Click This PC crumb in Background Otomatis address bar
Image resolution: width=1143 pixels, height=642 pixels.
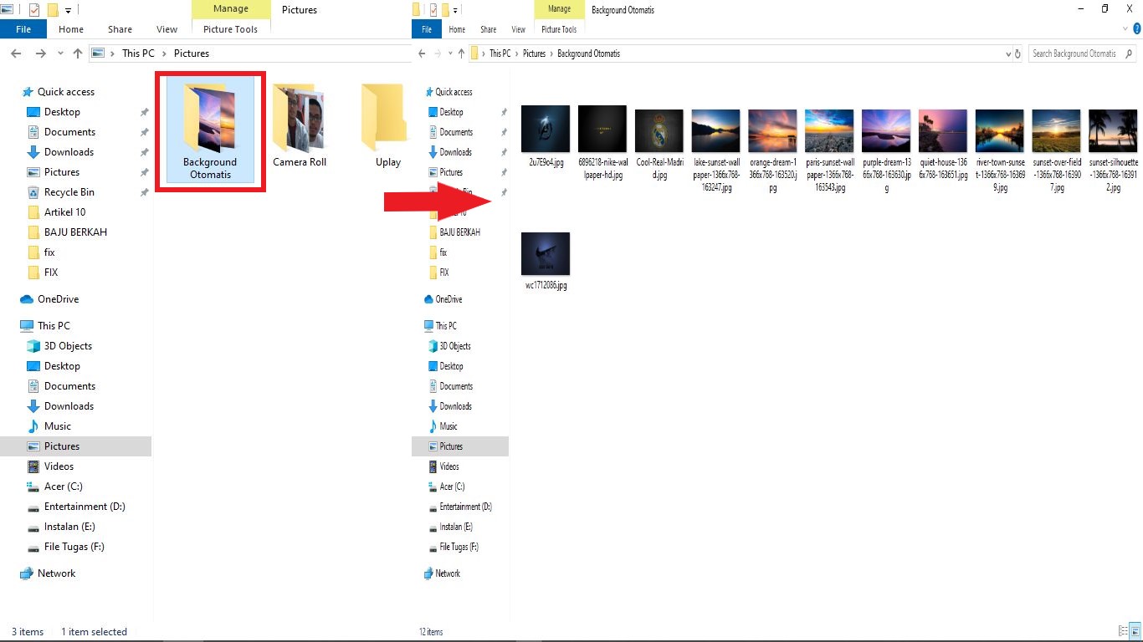pos(500,53)
